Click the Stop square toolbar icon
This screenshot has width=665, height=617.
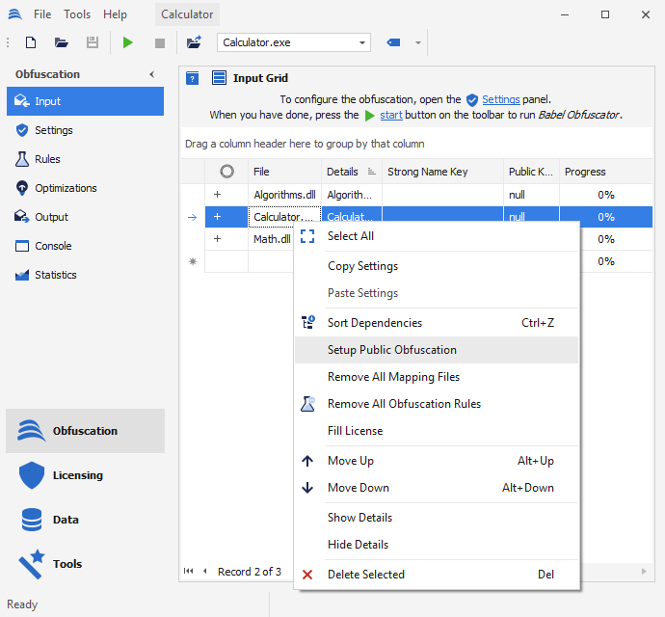tap(160, 42)
